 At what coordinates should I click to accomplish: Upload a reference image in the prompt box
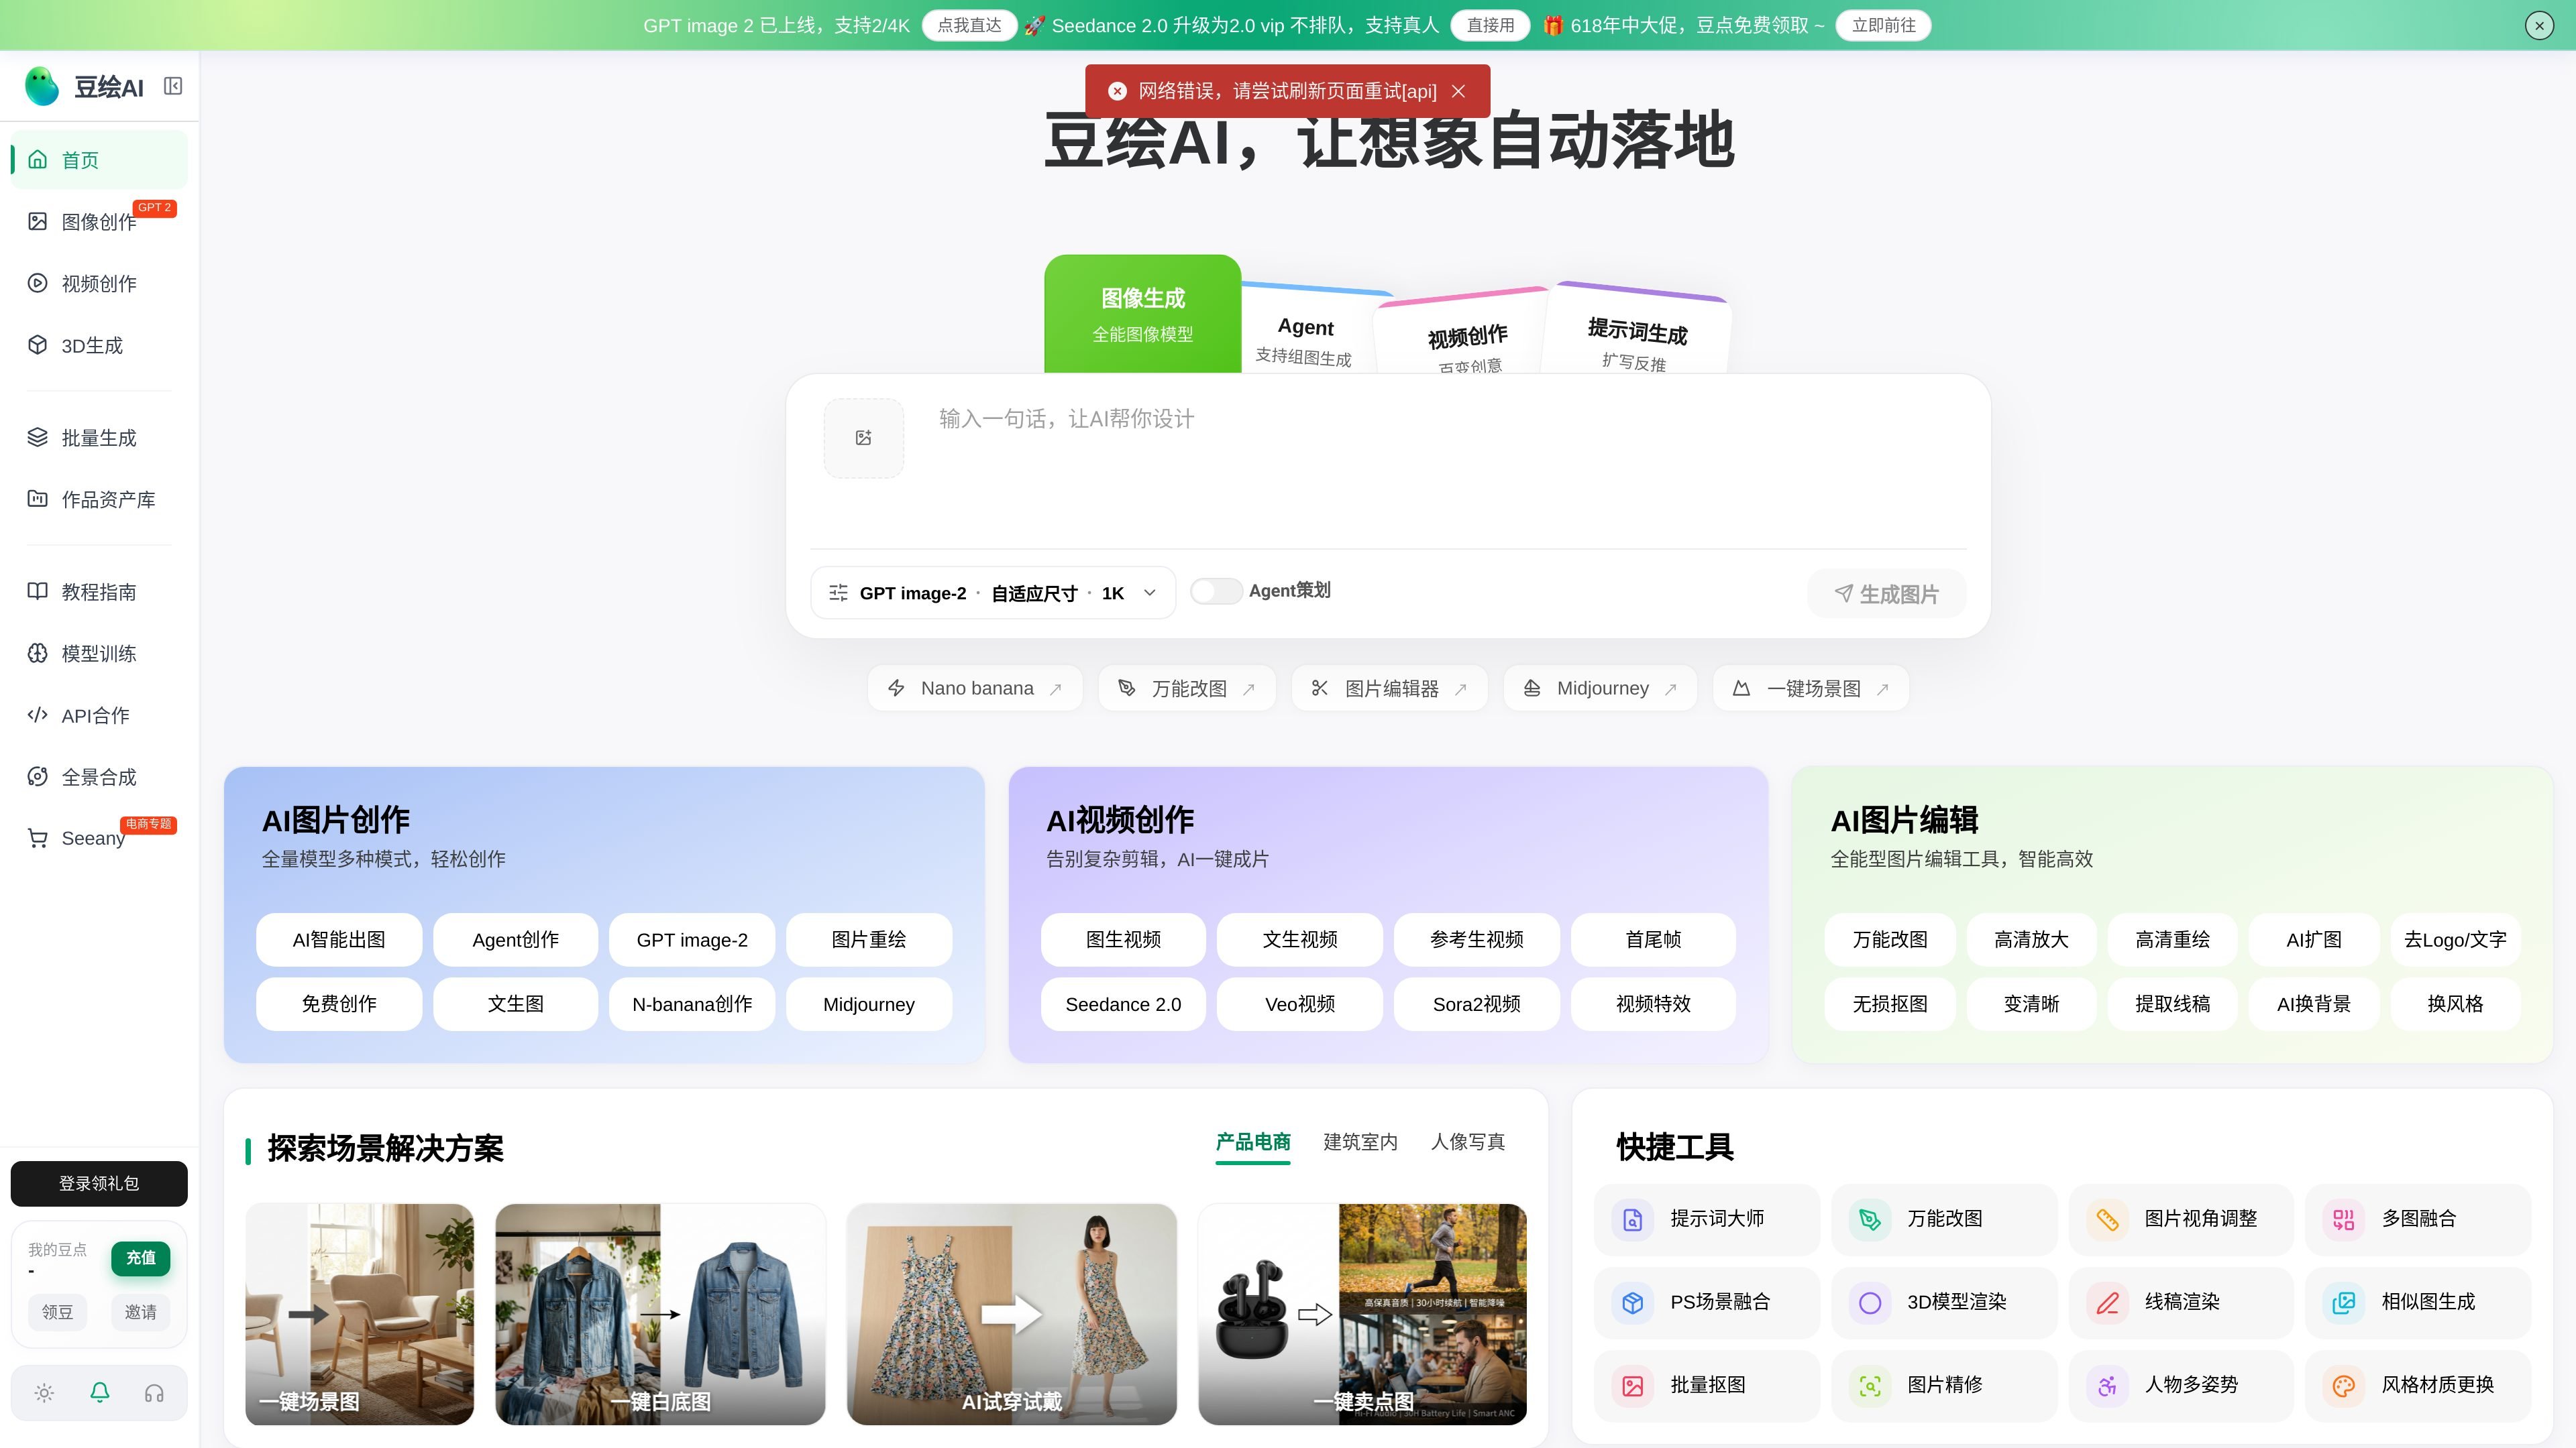863,438
